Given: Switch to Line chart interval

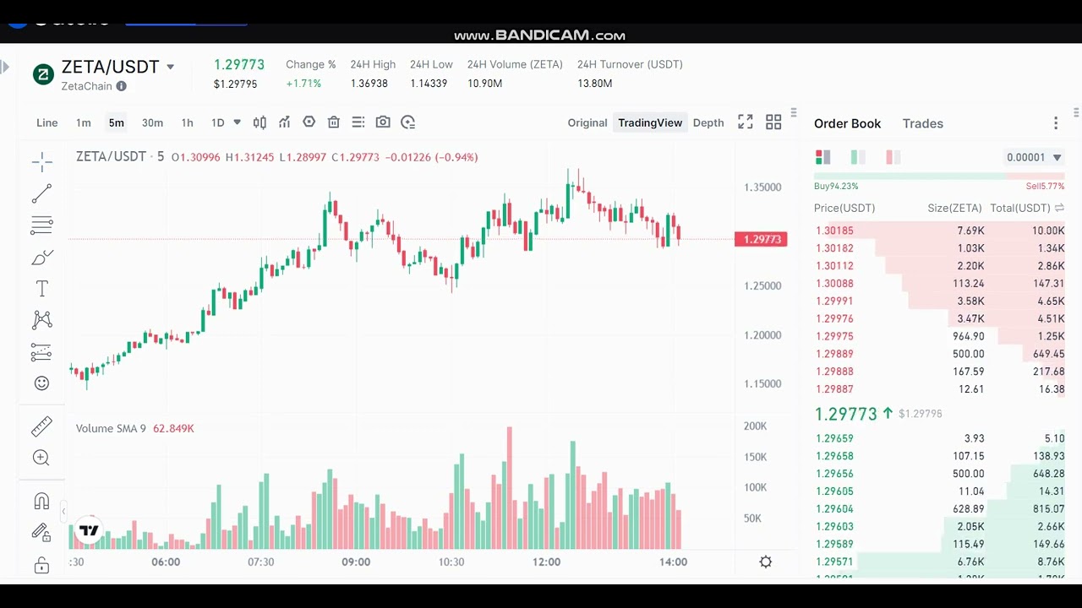Looking at the screenshot, I should [x=47, y=122].
